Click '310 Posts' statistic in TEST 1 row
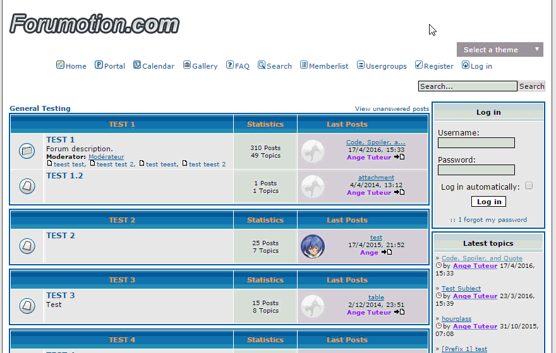The width and height of the screenshot is (556, 353). click(265, 148)
